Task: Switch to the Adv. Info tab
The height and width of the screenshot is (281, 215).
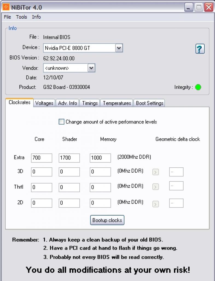Action: [x=68, y=103]
